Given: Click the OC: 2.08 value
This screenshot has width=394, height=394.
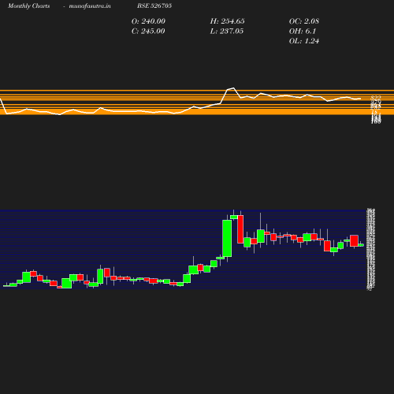Looking at the screenshot, I should pos(304,21).
